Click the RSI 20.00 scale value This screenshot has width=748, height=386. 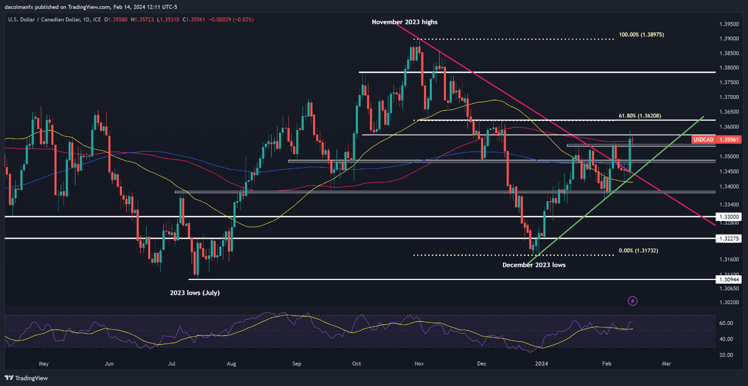[x=725, y=355]
